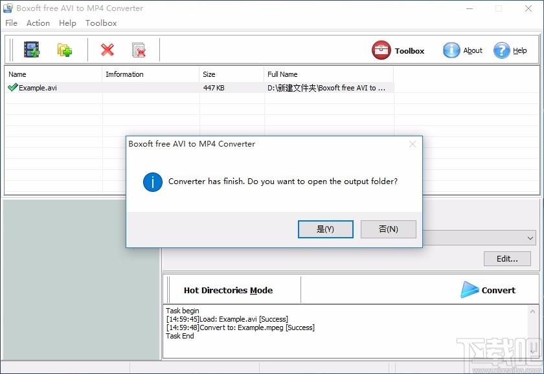Click the log scrollbar up arrow
Viewport: 544px width, 374px height.
(x=532, y=312)
